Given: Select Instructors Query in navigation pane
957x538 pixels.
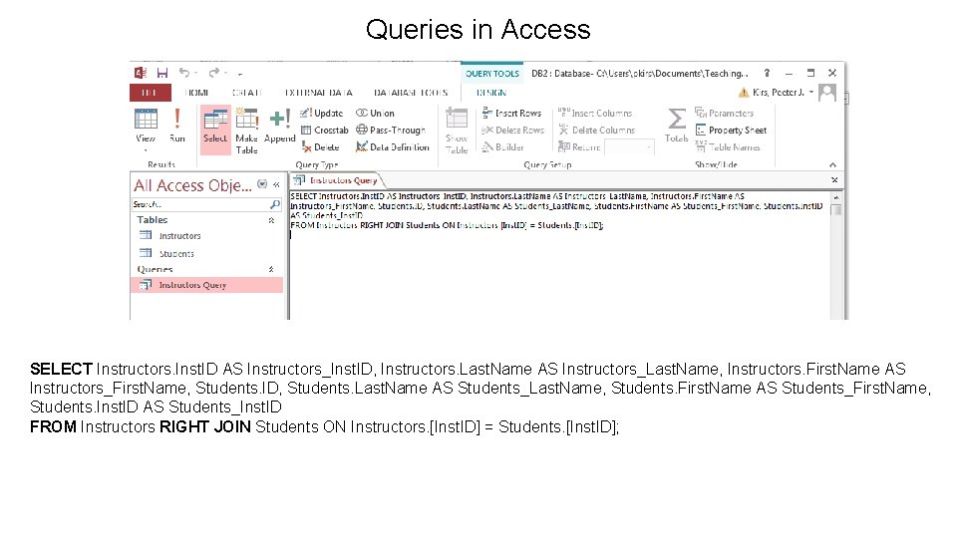Looking at the screenshot, I should (207, 285).
